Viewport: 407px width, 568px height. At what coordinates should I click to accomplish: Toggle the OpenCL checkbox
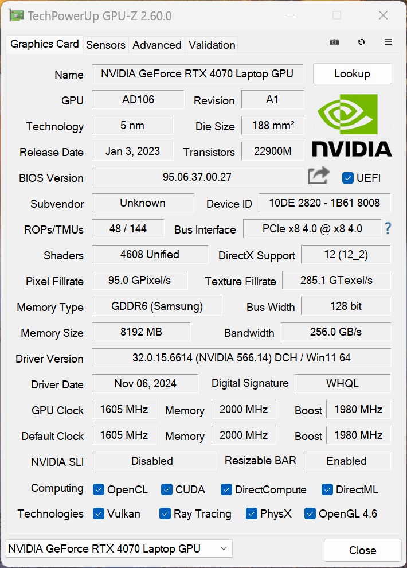99,489
